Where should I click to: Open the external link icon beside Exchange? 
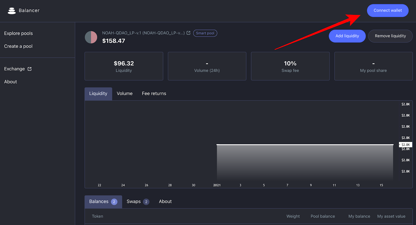(30, 69)
